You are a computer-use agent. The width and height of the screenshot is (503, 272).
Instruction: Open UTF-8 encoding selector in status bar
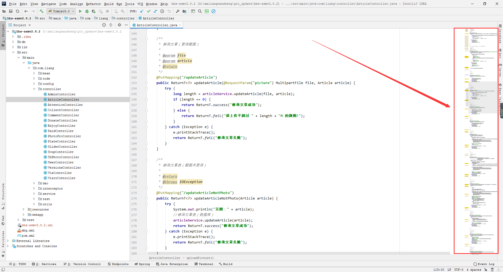coord(459,270)
